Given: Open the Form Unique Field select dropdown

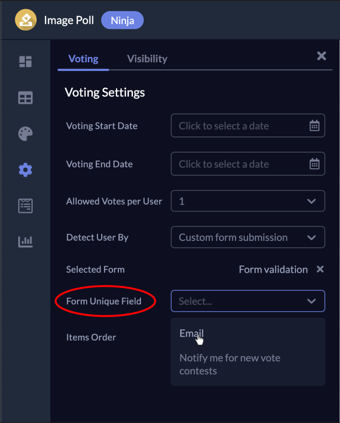Looking at the screenshot, I should coord(248,301).
